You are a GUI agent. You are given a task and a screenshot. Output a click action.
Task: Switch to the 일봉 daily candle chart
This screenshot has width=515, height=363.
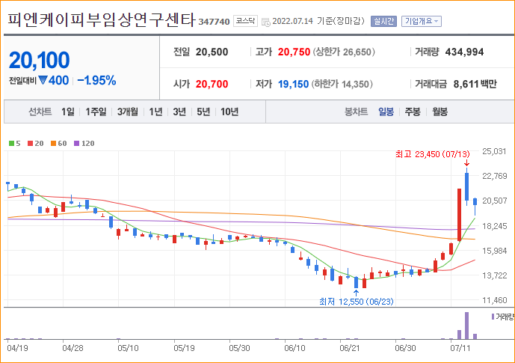coord(386,112)
